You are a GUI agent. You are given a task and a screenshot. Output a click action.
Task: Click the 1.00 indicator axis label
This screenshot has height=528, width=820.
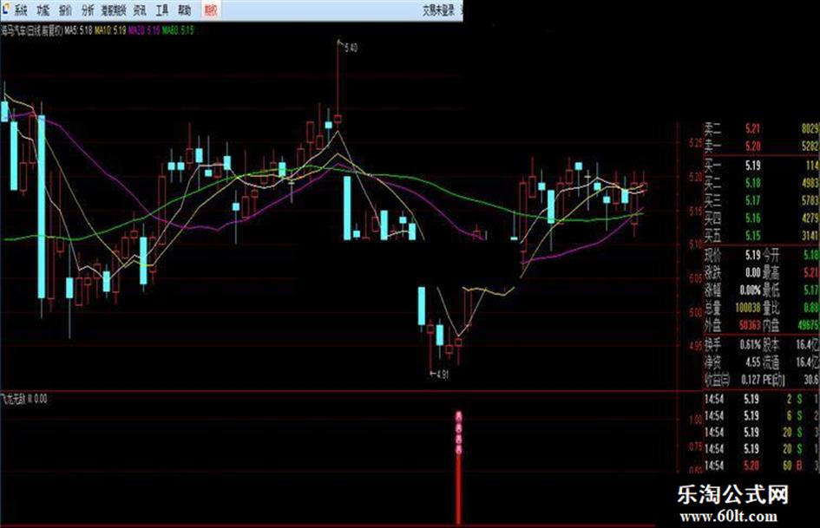[696, 420]
